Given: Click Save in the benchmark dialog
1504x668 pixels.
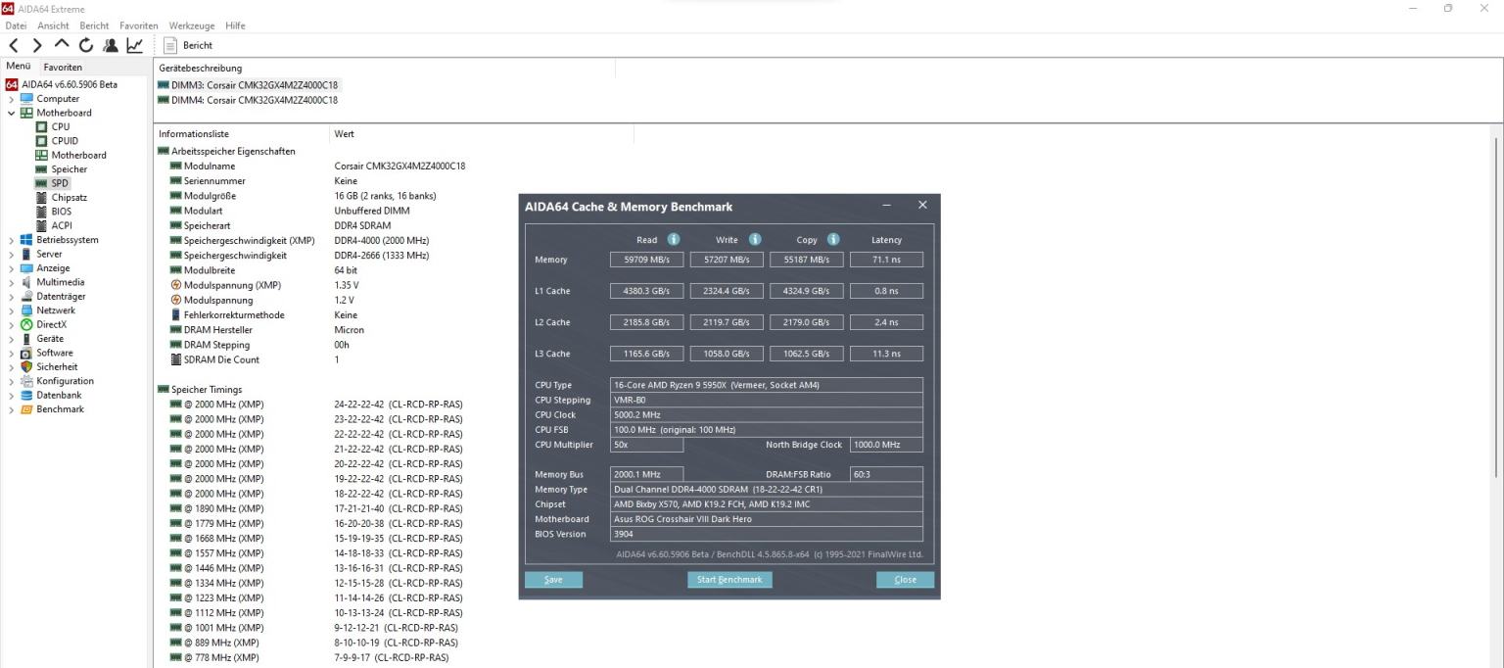Looking at the screenshot, I should (x=553, y=580).
